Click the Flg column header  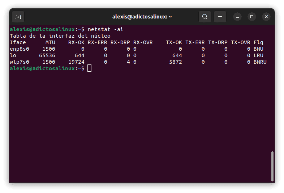(x=258, y=42)
